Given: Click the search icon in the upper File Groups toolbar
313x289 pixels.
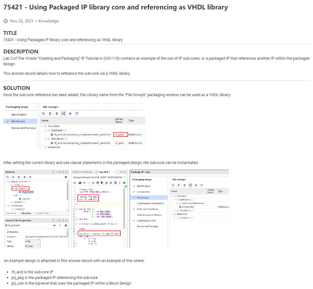Looking at the screenshot, I should tap(43, 114).
